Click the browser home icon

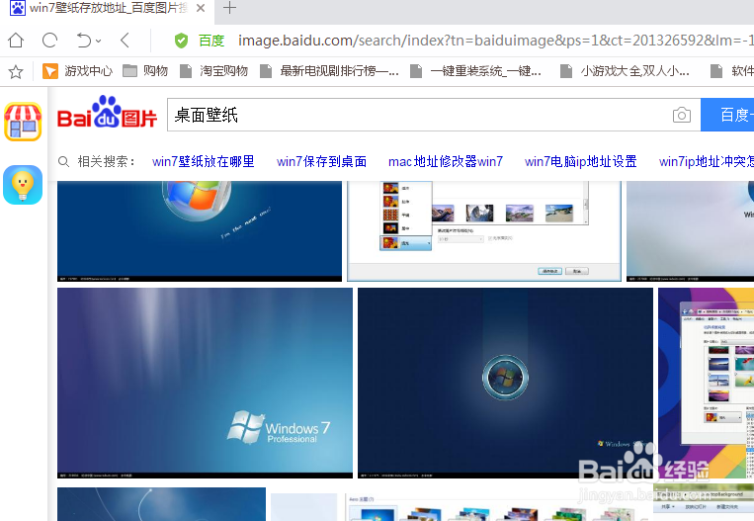(x=16, y=41)
